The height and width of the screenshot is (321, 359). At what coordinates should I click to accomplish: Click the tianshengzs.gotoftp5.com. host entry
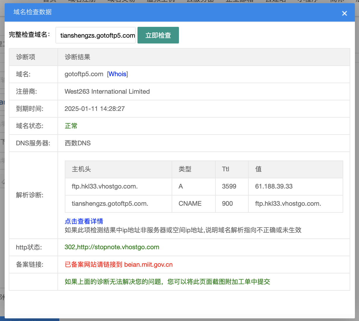(110, 204)
